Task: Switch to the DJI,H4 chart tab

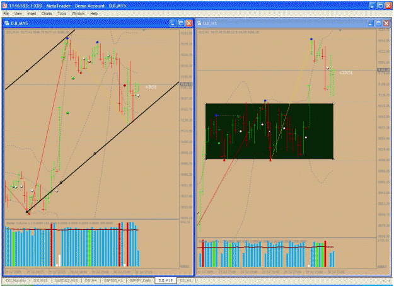Action: [x=91, y=280]
